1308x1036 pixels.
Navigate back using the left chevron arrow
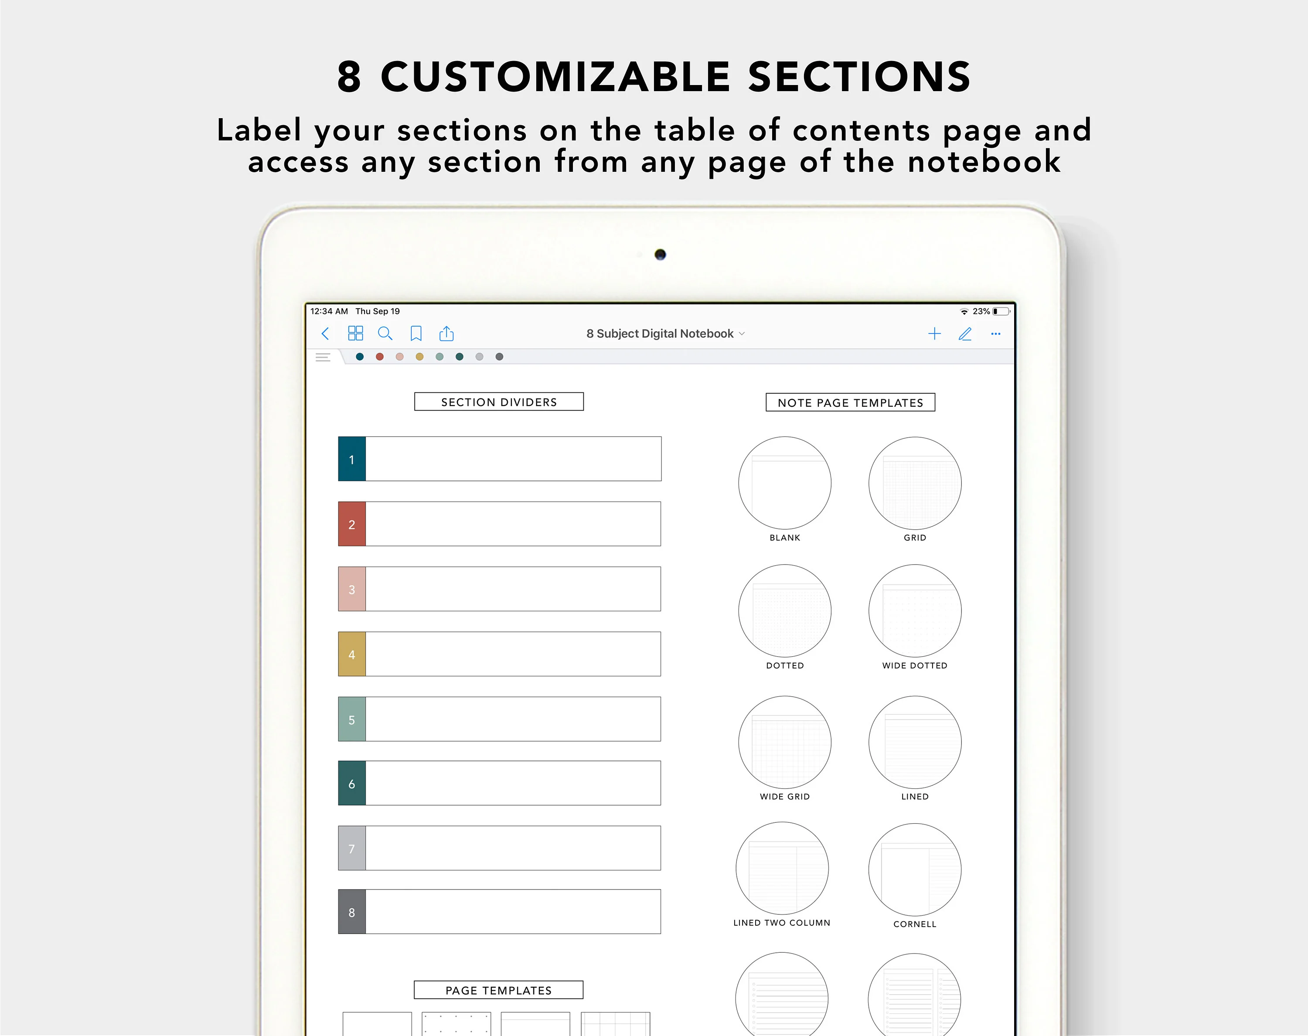[x=326, y=334]
